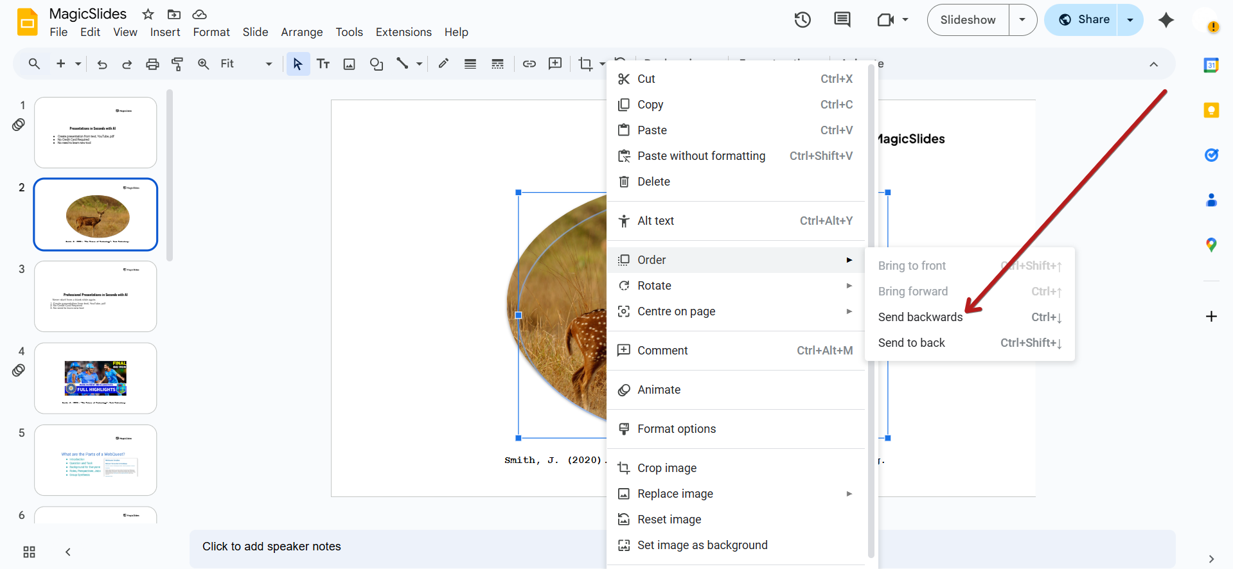Collapse the filmstrip panel arrow
Screen dimensions: 1233x569
67,552
